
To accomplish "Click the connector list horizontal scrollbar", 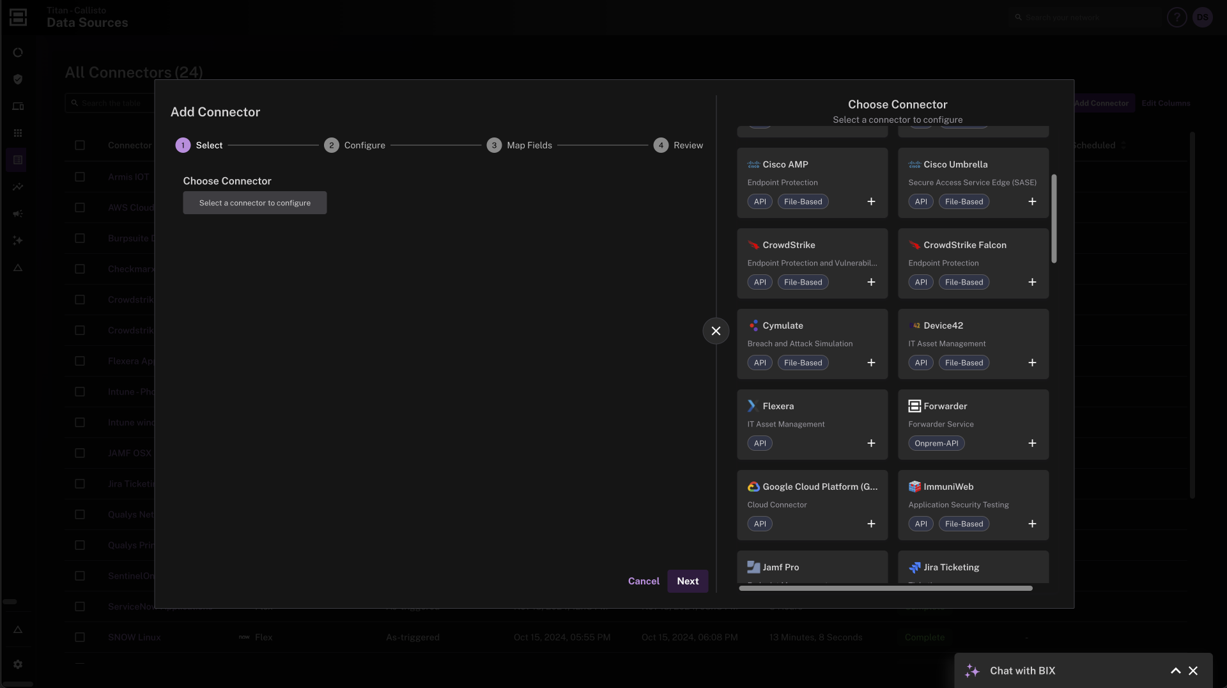I will pyautogui.click(x=886, y=588).
